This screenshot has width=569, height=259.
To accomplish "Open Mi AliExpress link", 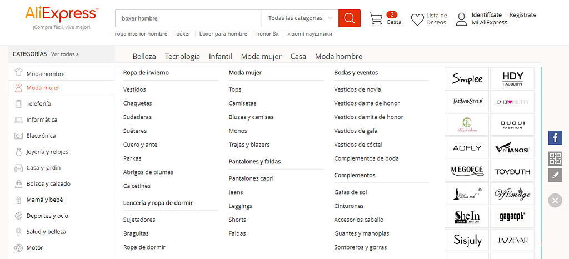I will [x=489, y=22].
